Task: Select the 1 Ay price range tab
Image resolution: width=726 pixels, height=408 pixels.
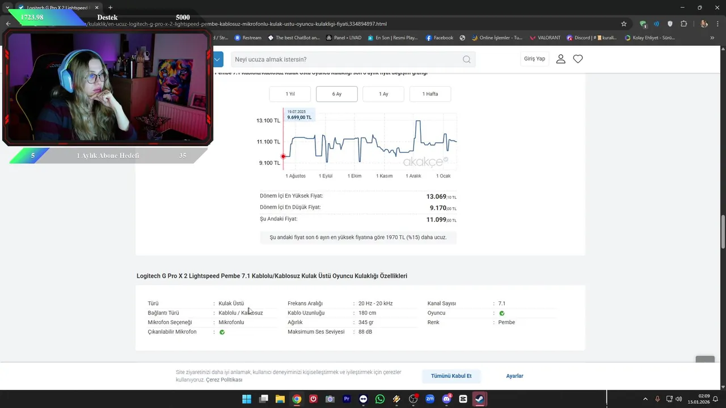Action: pyautogui.click(x=383, y=94)
